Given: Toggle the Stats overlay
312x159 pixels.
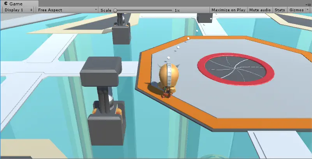Looking at the screenshot, I should [x=280, y=10].
